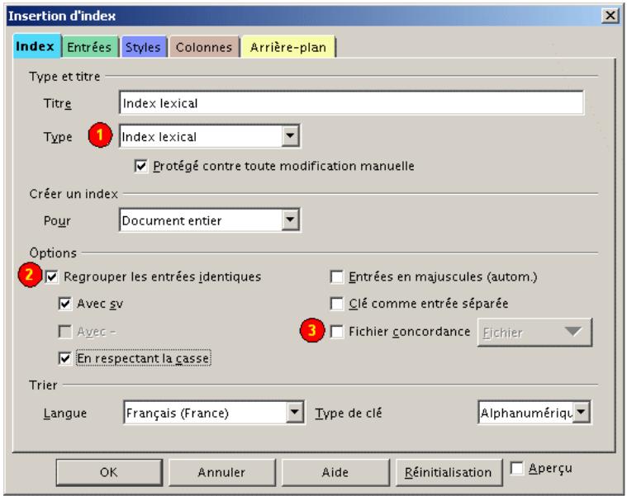Click the Titre text field

pyautogui.click(x=351, y=103)
